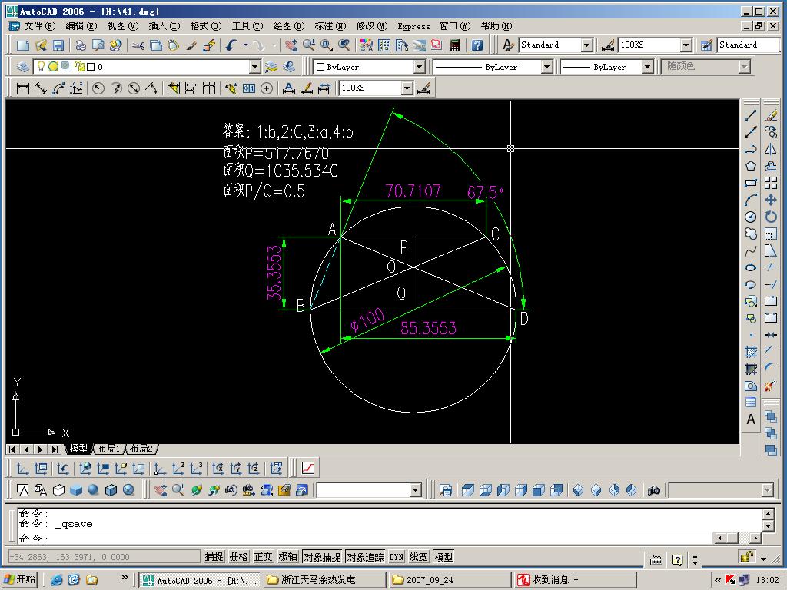This screenshot has width=787, height=590.
Task: Click the coordinates display in status bar
Action: coord(104,557)
